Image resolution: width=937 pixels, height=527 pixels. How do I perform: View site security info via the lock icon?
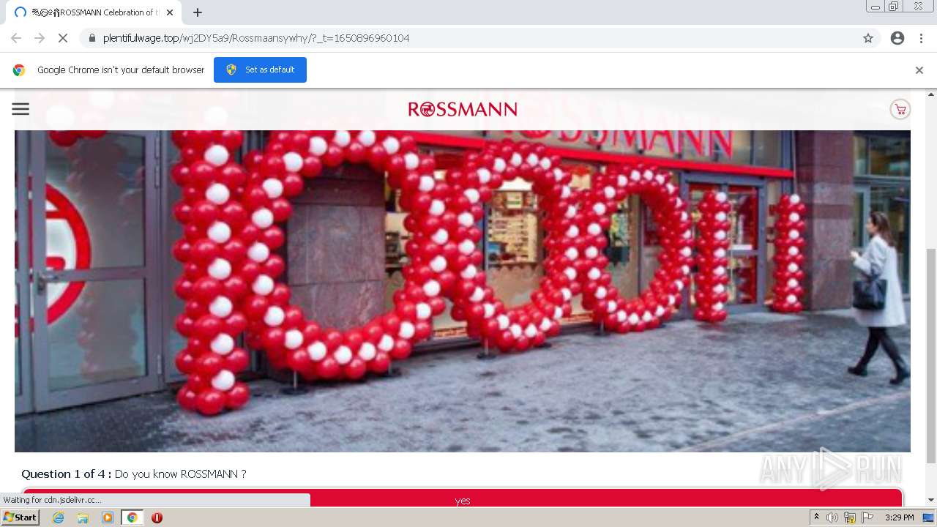tap(92, 38)
